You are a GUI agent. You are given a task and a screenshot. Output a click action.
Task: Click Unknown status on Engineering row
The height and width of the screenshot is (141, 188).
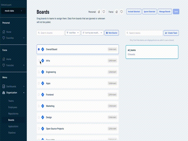click(112, 72)
